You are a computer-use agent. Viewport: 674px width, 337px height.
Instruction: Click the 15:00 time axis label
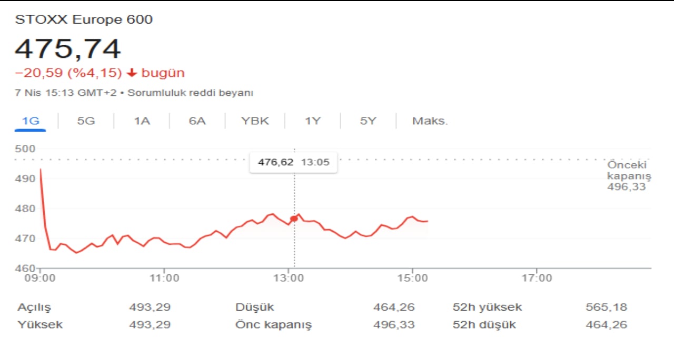pyautogui.click(x=413, y=277)
